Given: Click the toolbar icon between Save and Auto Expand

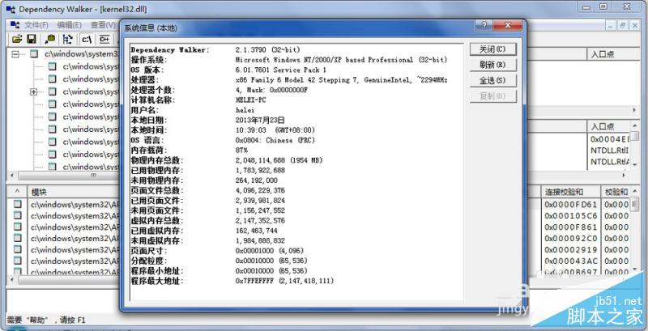Looking at the screenshot, I should click(50, 39).
